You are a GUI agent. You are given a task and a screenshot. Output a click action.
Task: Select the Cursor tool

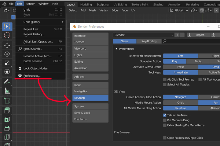[7, 35]
